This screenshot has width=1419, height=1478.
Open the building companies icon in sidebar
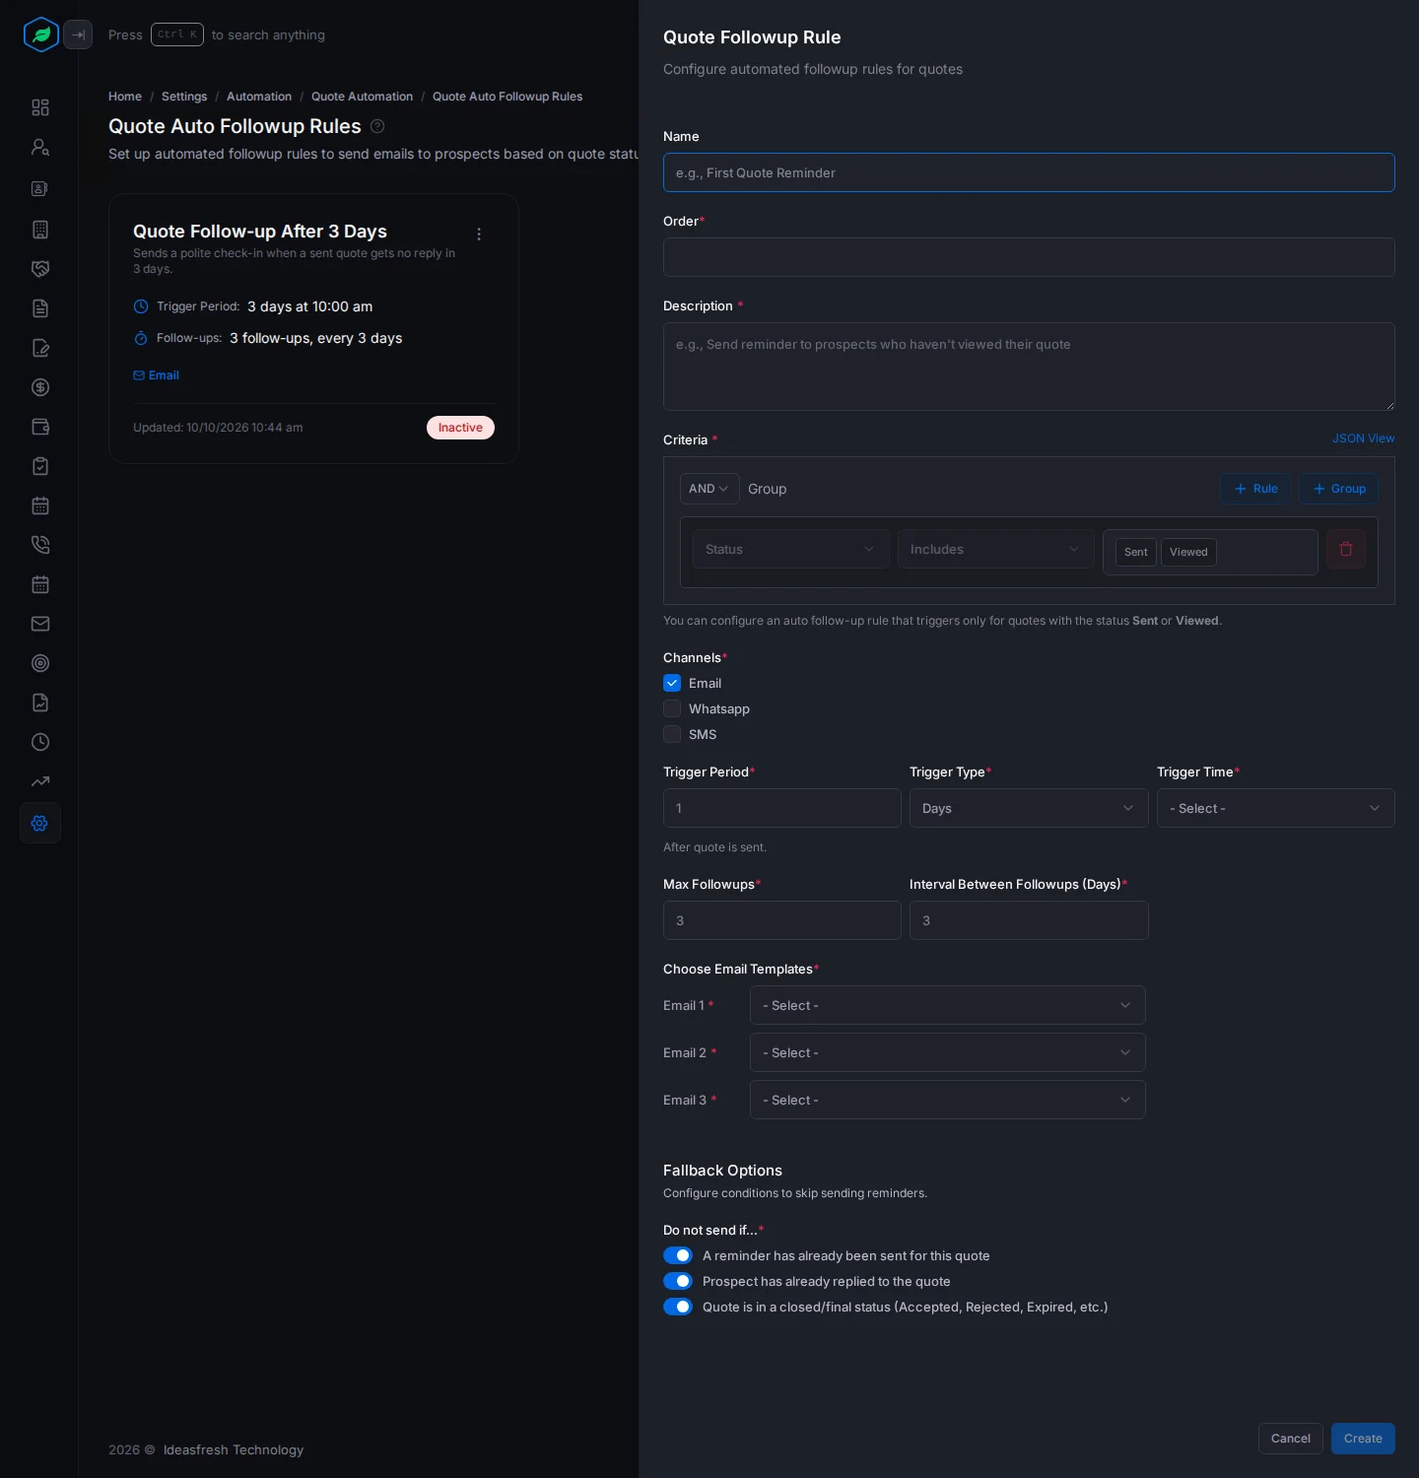tap(40, 230)
